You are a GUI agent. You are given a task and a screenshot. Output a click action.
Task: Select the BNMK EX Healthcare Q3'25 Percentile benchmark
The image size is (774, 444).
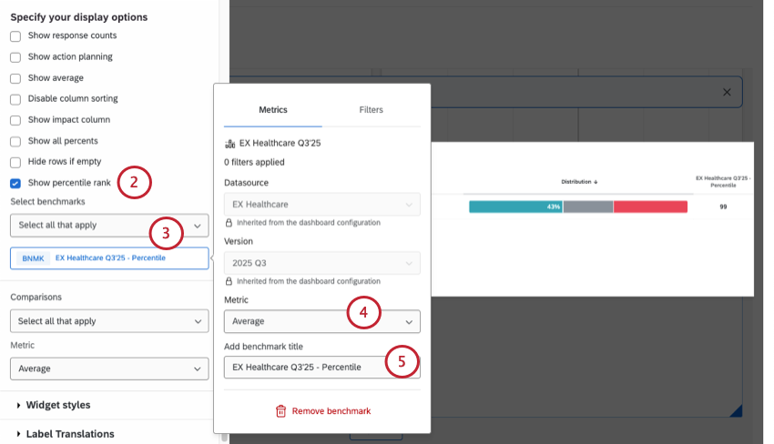[x=109, y=258]
